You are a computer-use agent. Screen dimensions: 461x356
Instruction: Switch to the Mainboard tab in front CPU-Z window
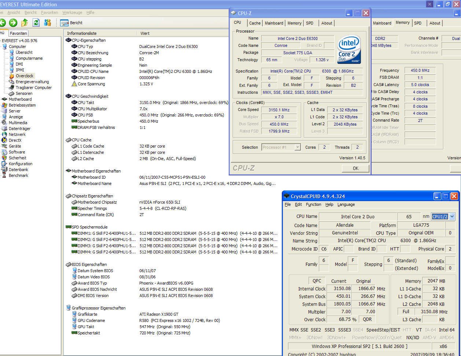pos(274,23)
